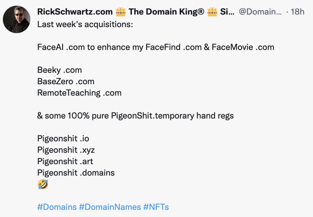Click the BaseZero .com line
Viewport: 313px width, 217px height.
[66, 81]
